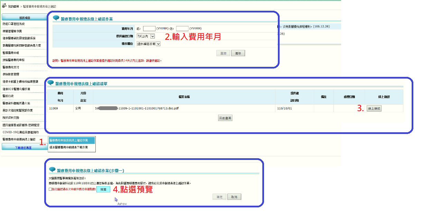The image size is (422, 215).
Task: Click the speech bubble icon beside top 線上確認作業 title
Action: (56, 18)
